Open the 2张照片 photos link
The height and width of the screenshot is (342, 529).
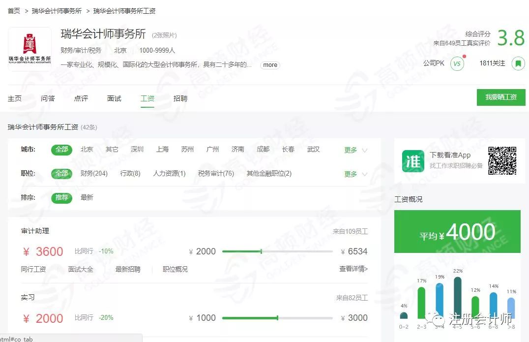[164, 35]
